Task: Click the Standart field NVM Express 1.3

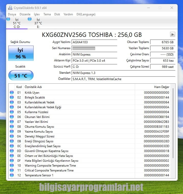Action: click(123, 73)
